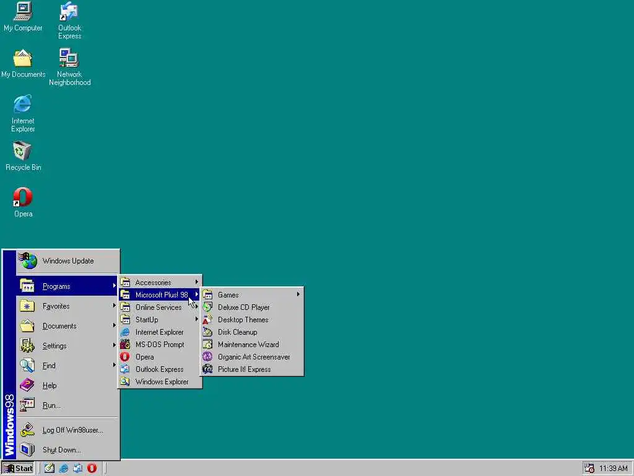634x476 pixels.
Task: Expand the Online Services program group
Action: pos(160,307)
